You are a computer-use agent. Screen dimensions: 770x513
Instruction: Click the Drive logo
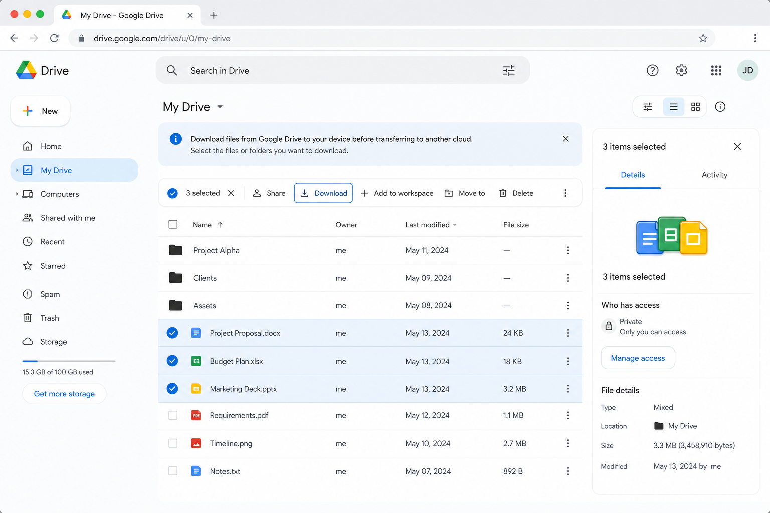pyautogui.click(x=43, y=70)
